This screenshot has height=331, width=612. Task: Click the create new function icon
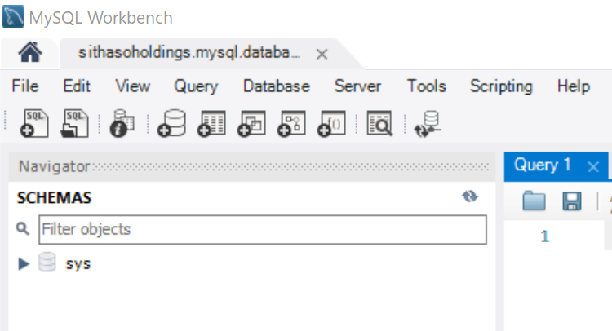pyautogui.click(x=331, y=123)
